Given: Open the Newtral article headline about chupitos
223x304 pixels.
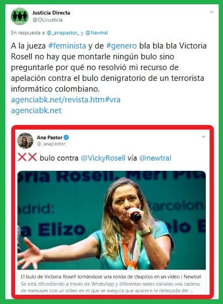Looking at the screenshot, I should point(111,277).
